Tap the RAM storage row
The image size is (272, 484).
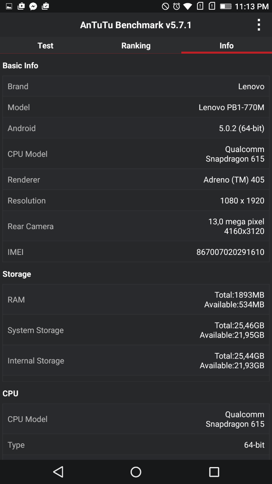[136, 300]
